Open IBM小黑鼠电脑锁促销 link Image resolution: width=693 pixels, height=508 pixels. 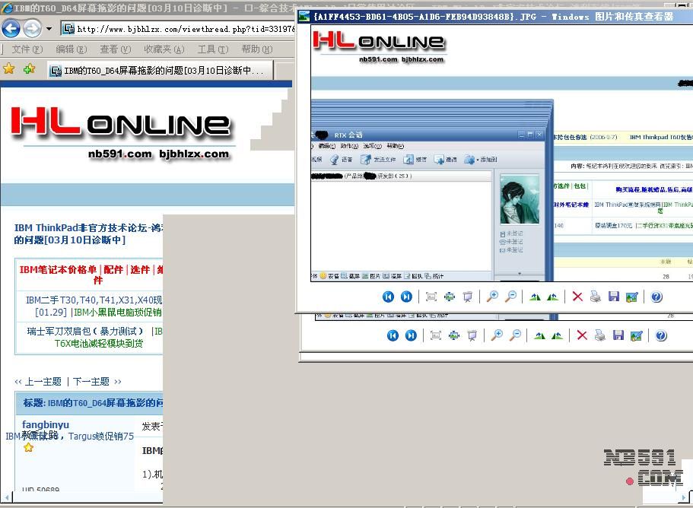pos(118,313)
